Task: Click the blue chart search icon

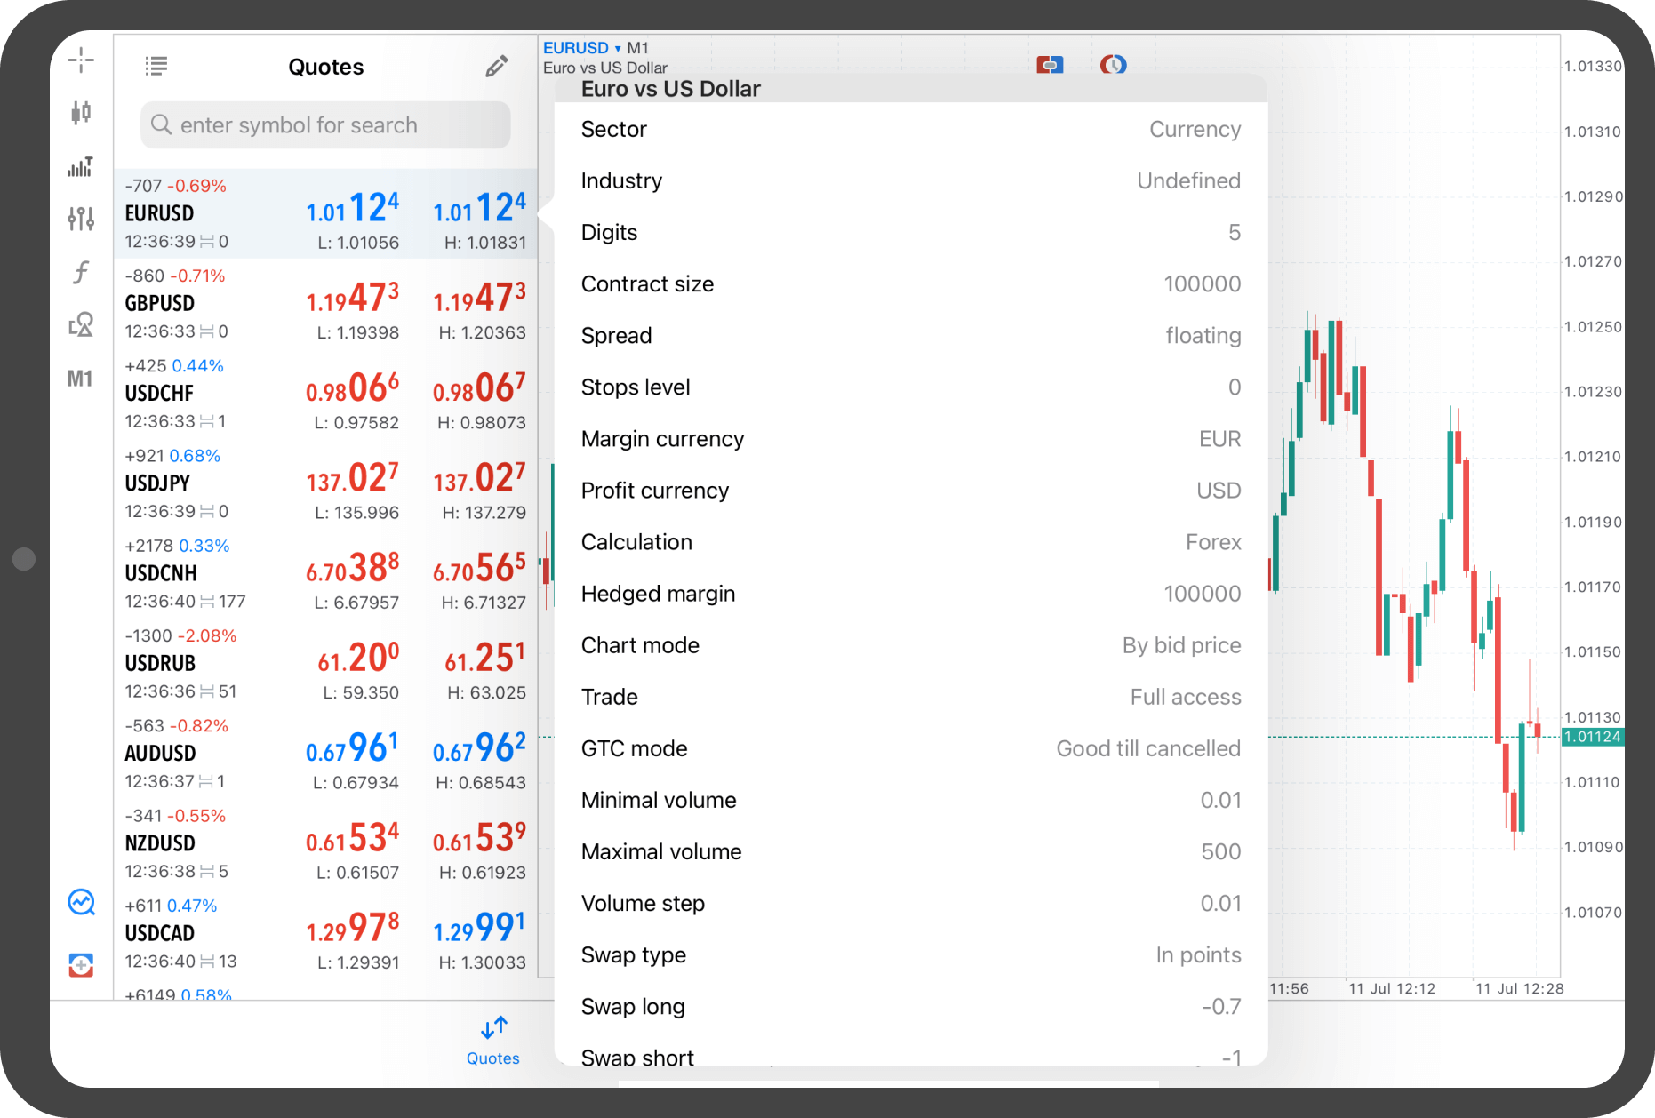Action: 82,903
